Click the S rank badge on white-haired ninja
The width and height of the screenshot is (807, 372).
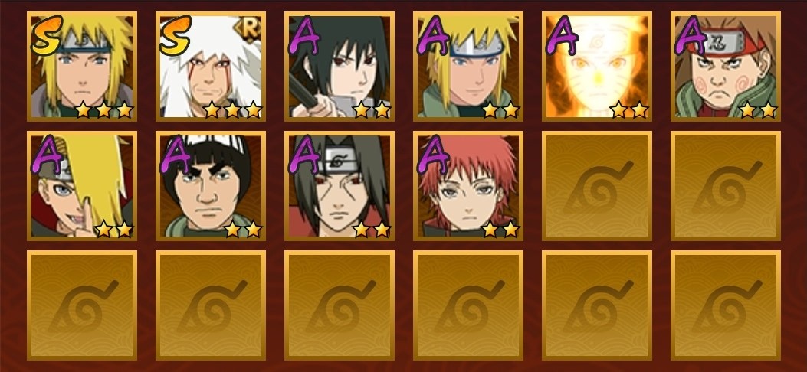point(175,35)
